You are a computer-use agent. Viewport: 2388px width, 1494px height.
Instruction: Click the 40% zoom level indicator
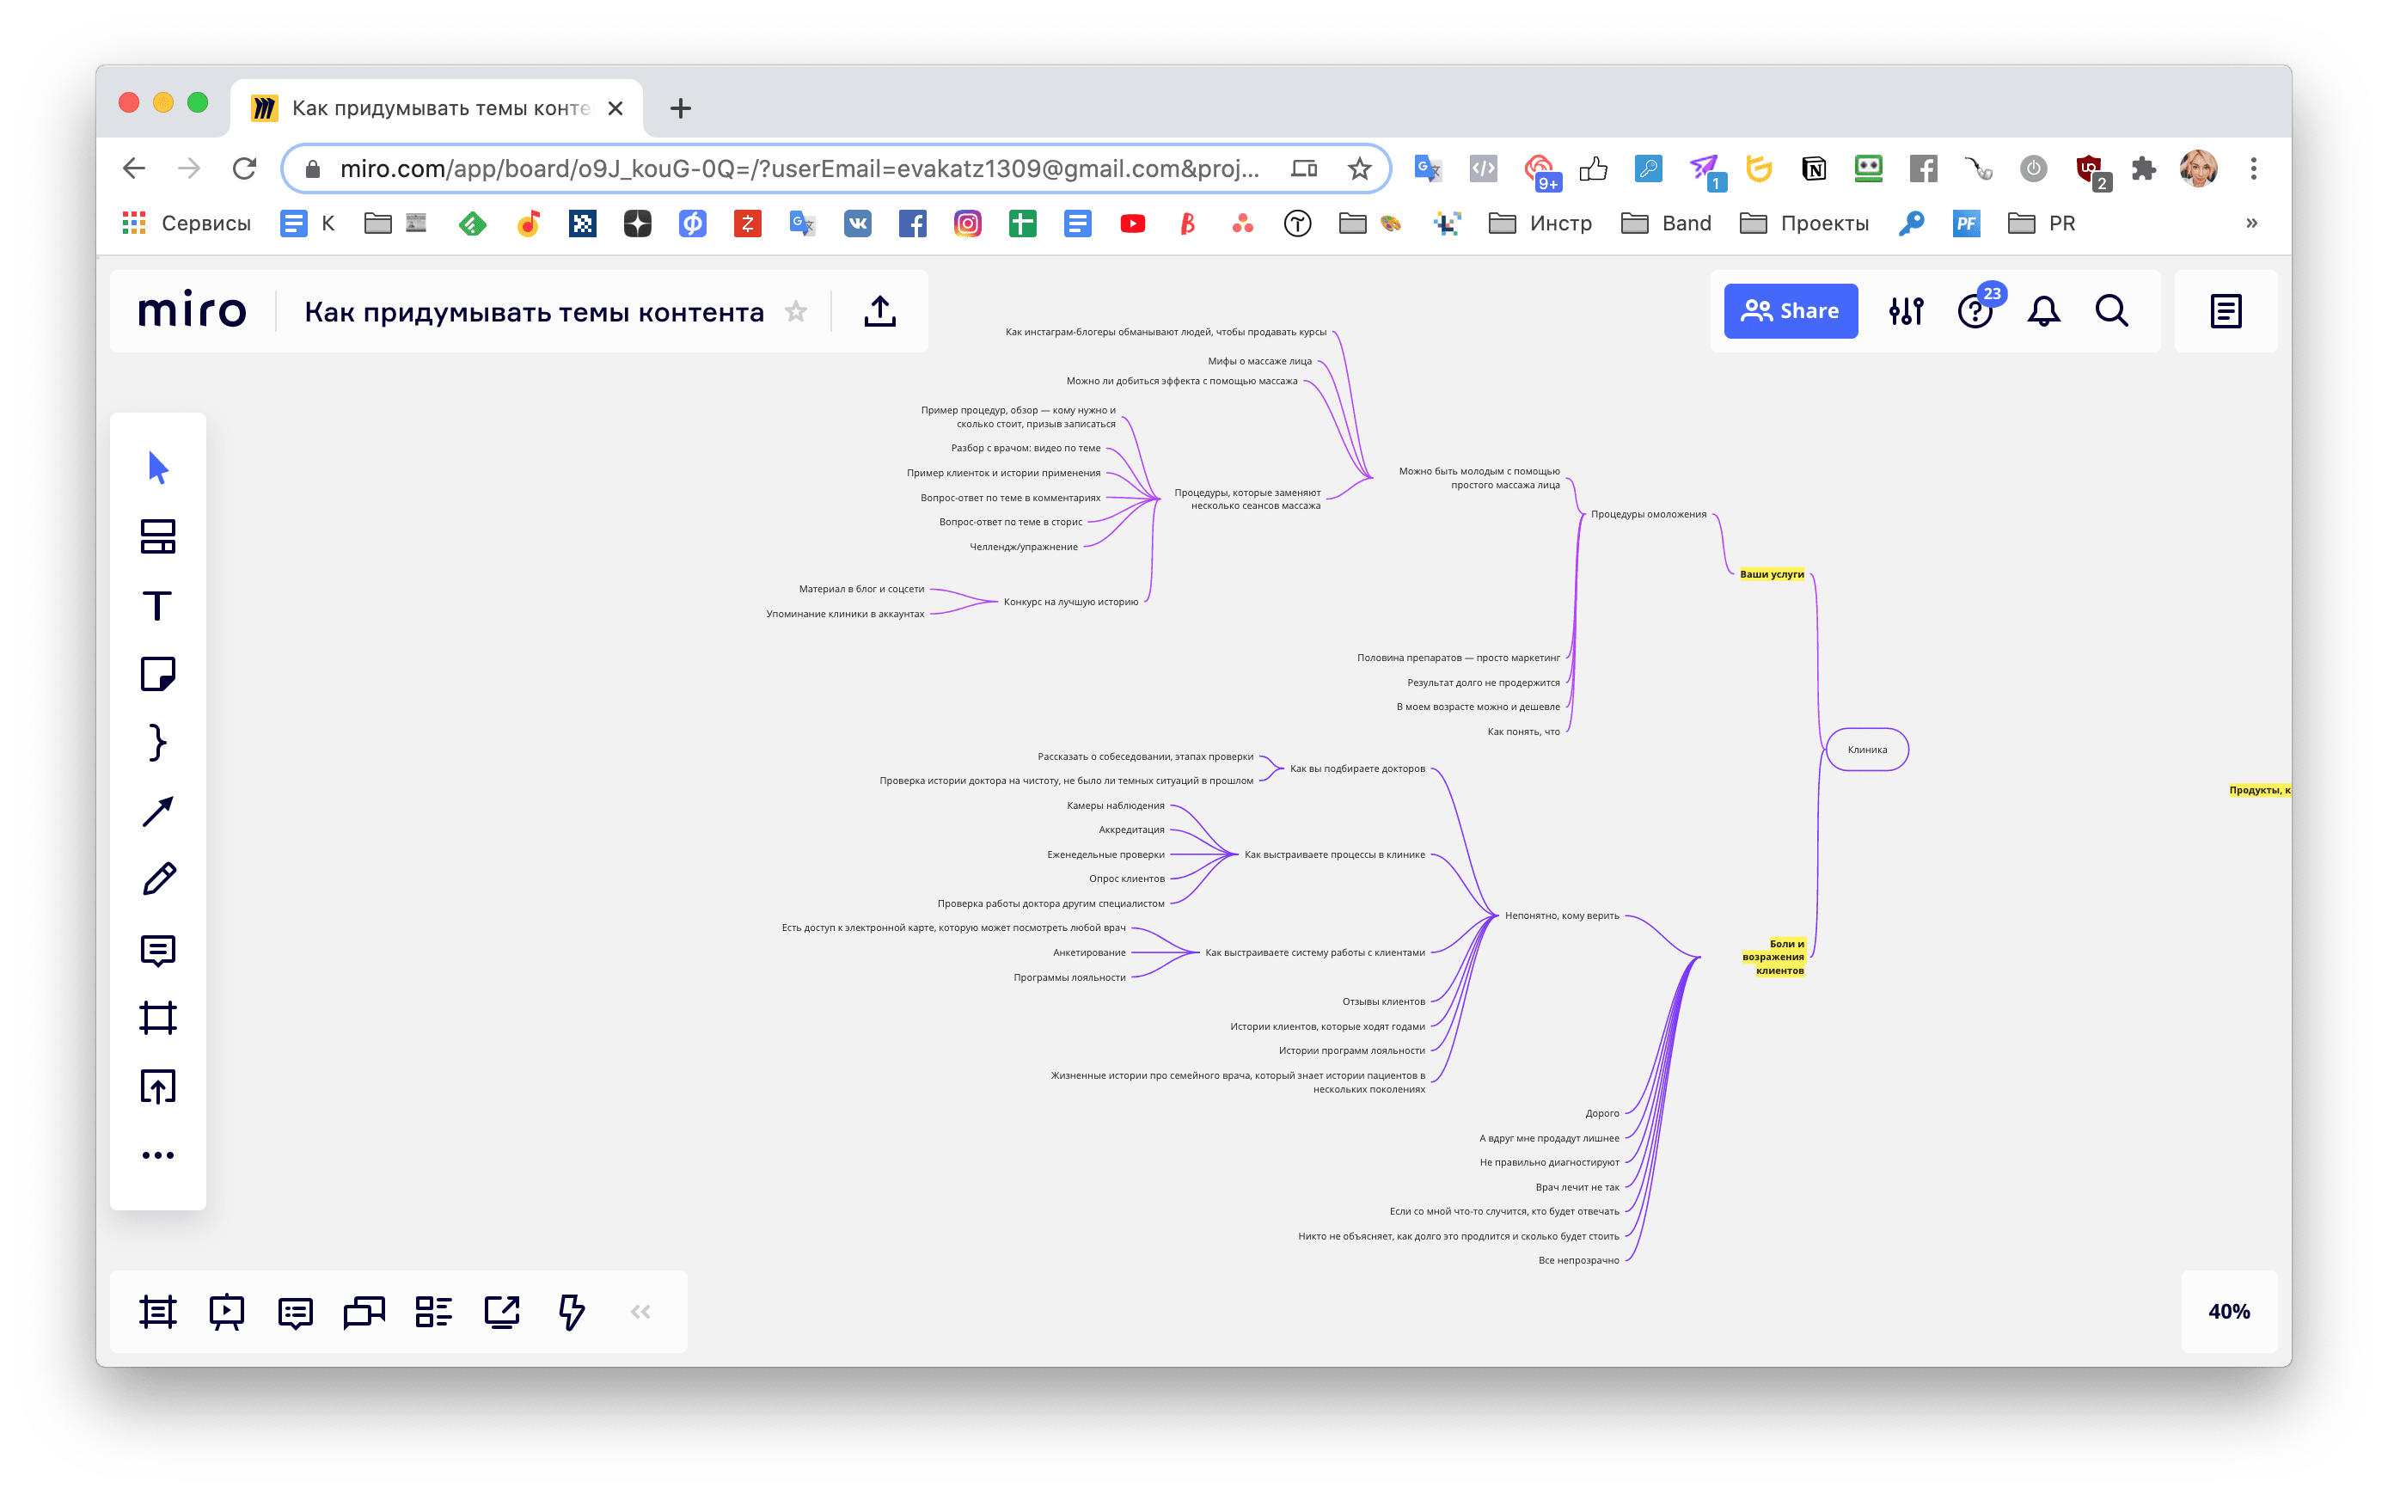pos(2228,1311)
